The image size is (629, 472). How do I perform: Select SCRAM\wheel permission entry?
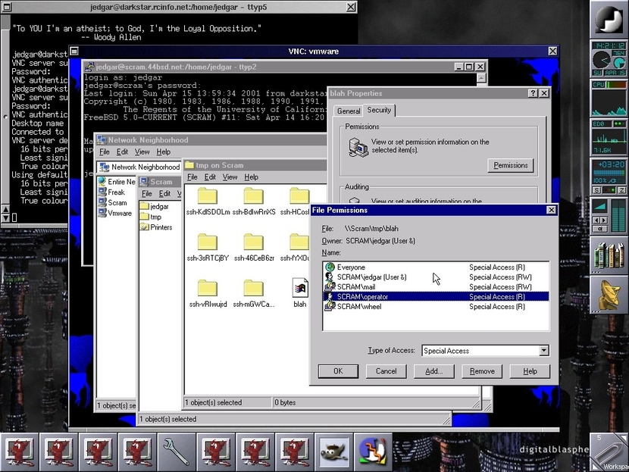tap(436, 306)
